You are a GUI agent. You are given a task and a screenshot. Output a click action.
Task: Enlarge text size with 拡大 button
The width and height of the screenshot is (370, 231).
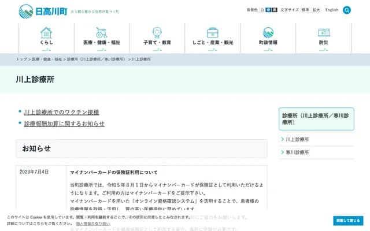[316, 10]
